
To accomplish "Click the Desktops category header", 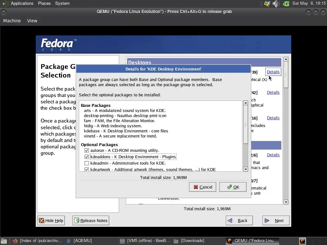I will pyautogui.click(x=204, y=63).
